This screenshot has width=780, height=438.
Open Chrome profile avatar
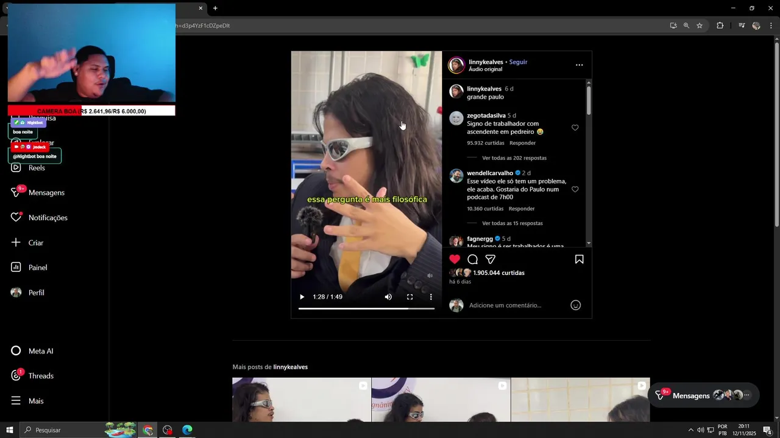click(x=756, y=26)
